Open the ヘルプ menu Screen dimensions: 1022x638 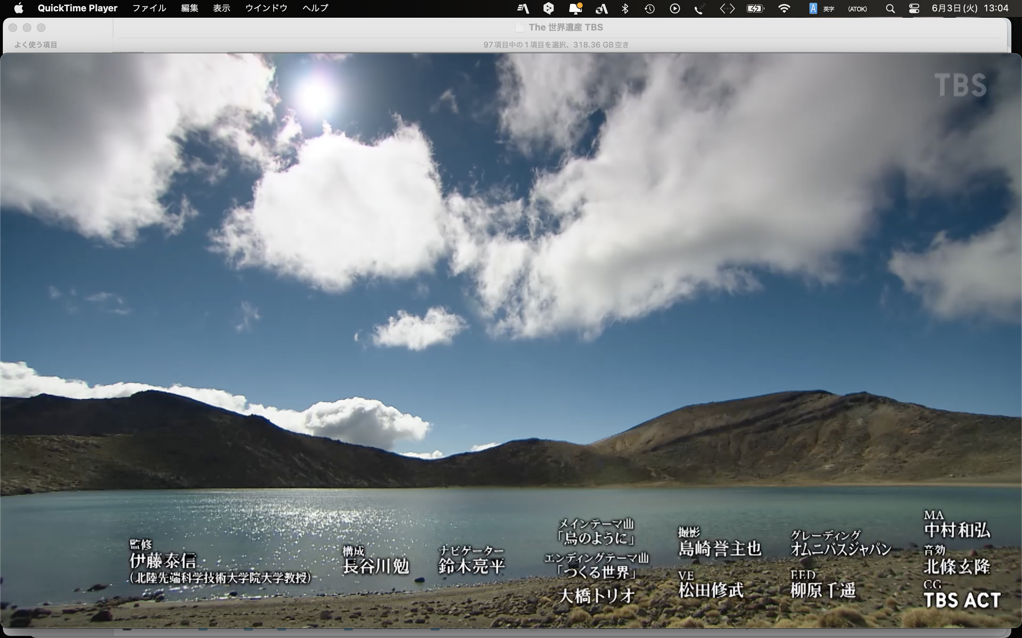tap(315, 8)
